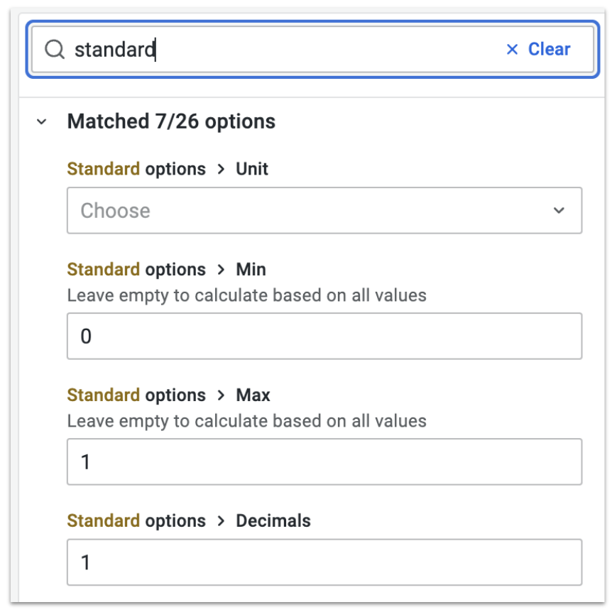Click the chevron before the Unit label

coord(221,169)
